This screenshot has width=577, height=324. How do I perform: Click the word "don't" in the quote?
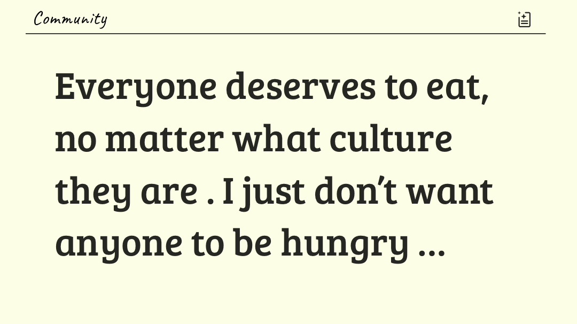tap(355, 191)
